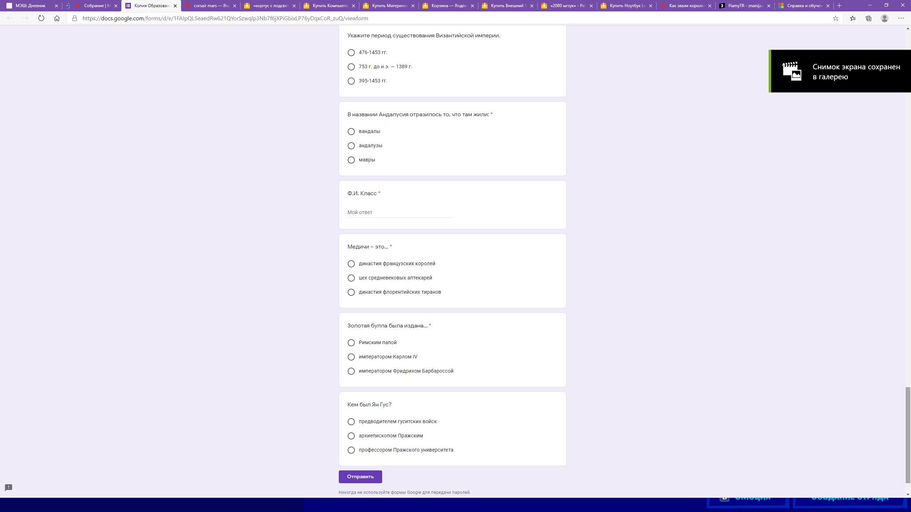This screenshot has width=911, height=512.
Task: Open a new tab with plus icon
Action: pos(839,5)
